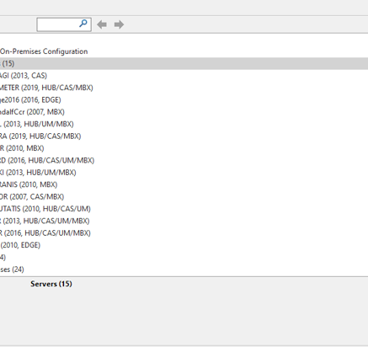Select the RANIS (2010, MBX) server
This screenshot has height=347, width=368.
click(29, 184)
